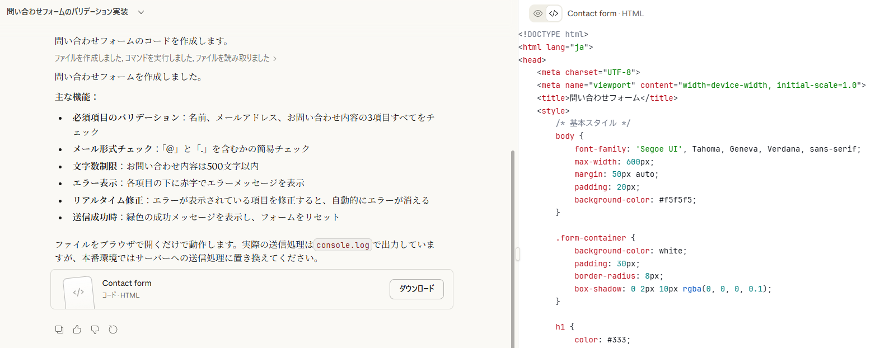Viewport: 894px width, 348px height.
Task: Click the ダウンロード button
Action: coord(416,289)
